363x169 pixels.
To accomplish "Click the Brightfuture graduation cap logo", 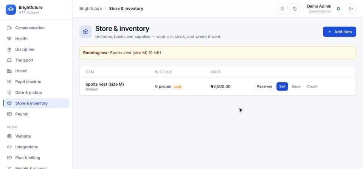I will tap(11, 10).
